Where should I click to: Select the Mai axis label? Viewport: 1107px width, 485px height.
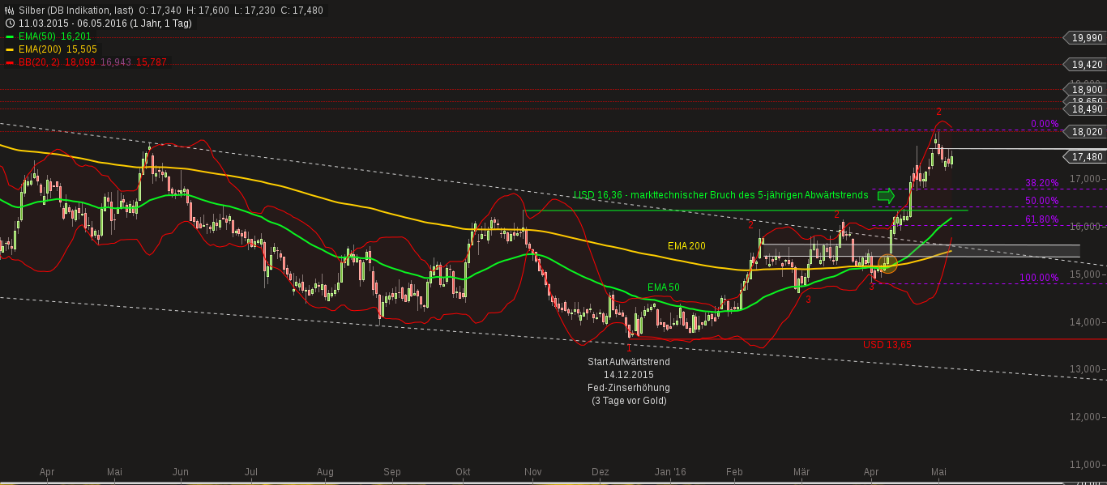click(938, 471)
